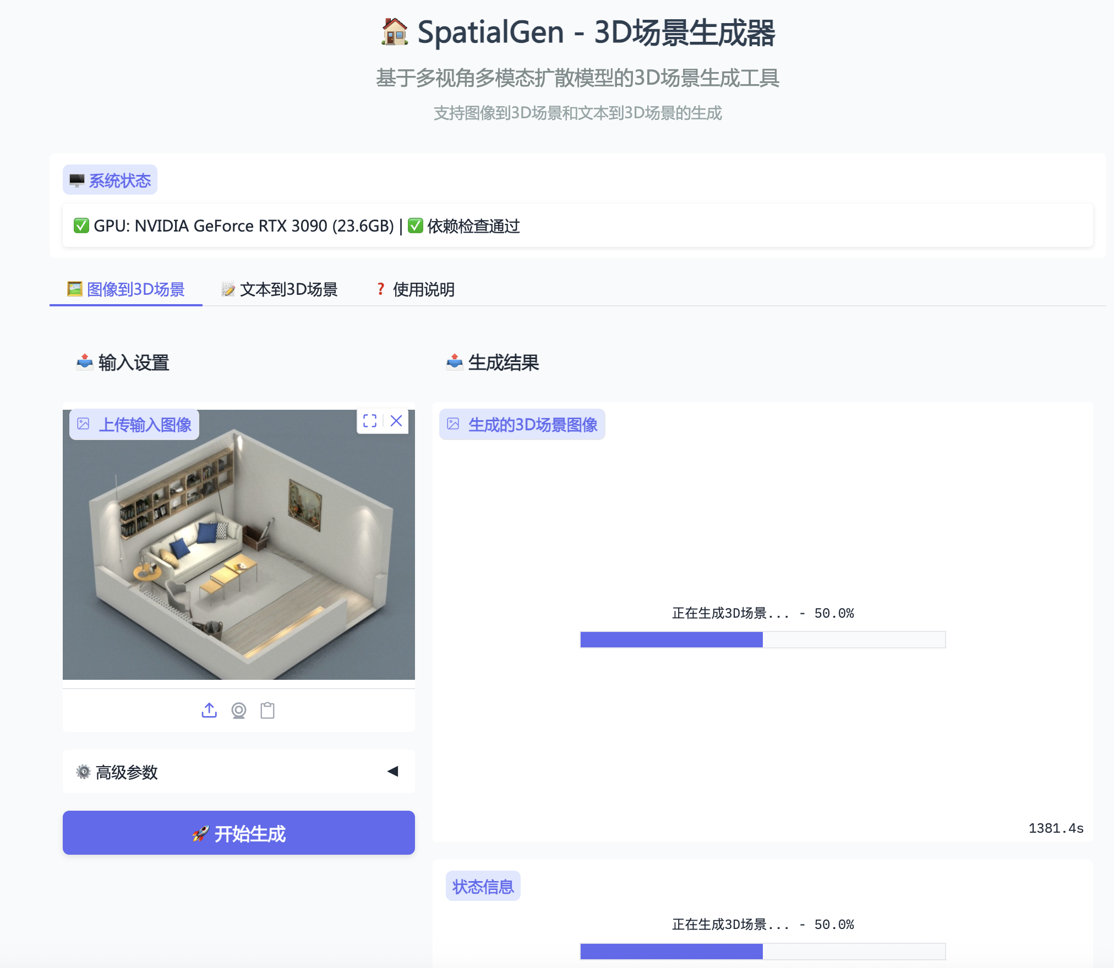Viewport: 1114px width, 968px height.
Task: Click the upload file icon below image
Action: coord(209,711)
